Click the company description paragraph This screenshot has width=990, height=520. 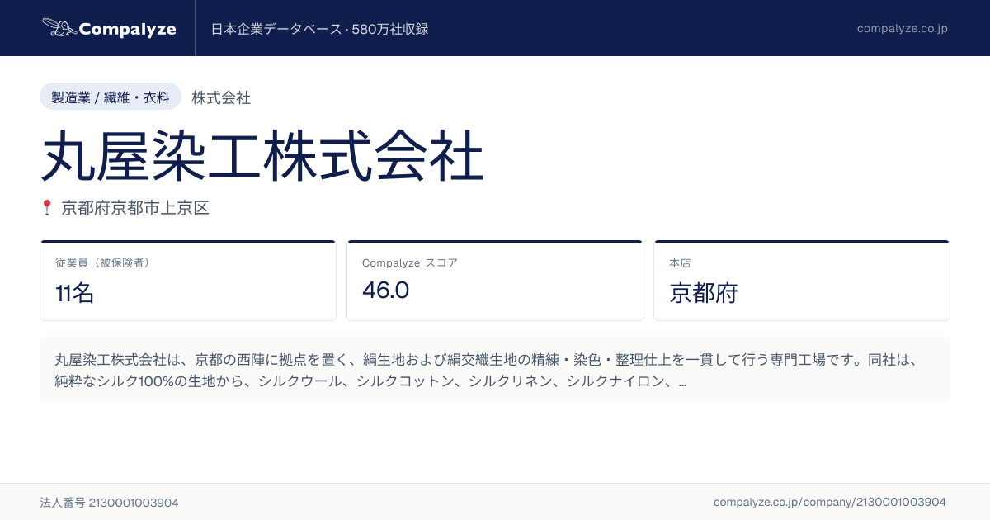(x=495, y=369)
